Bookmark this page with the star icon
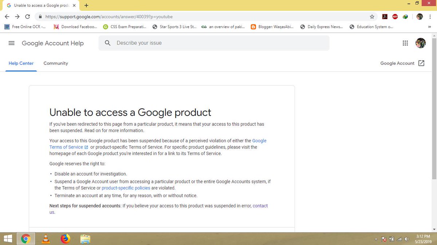The image size is (437, 245). point(372,17)
